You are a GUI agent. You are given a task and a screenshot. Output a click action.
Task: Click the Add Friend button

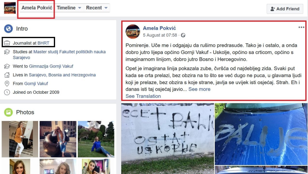pos(285,9)
